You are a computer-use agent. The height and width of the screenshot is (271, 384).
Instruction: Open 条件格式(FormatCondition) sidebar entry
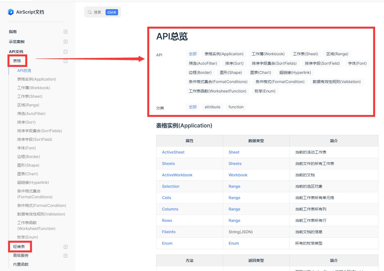[42, 205]
